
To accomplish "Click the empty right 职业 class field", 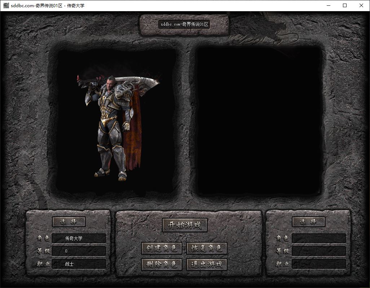I will (318, 264).
